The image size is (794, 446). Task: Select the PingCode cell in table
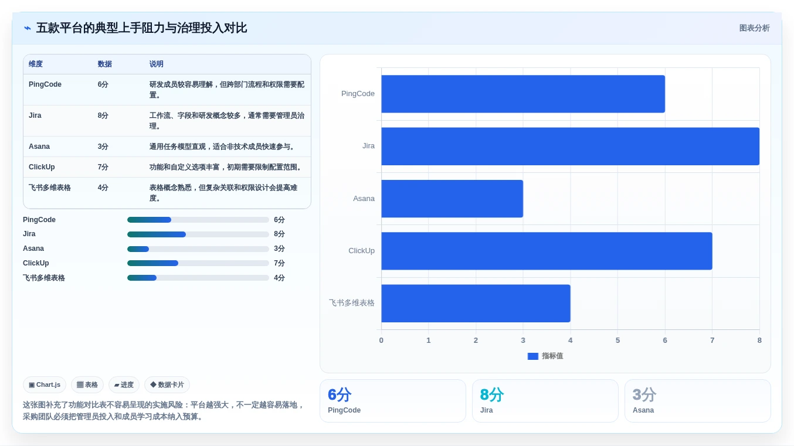(45, 84)
